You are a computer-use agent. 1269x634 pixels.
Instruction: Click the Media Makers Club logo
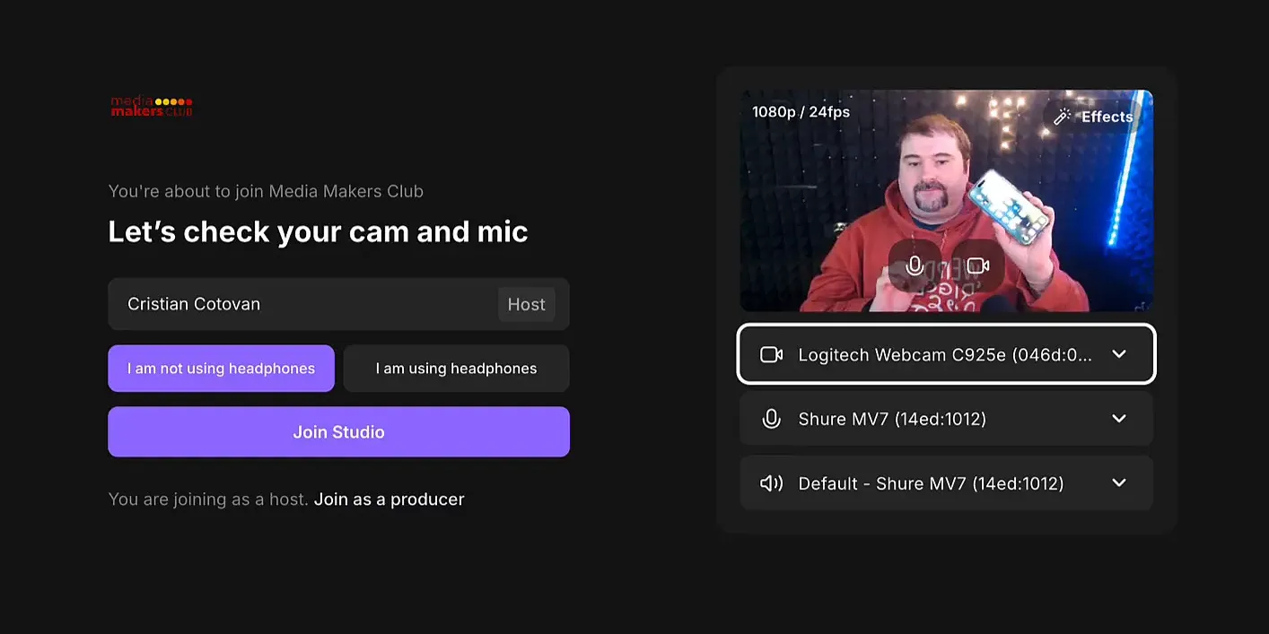pyautogui.click(x=152, y=107)
